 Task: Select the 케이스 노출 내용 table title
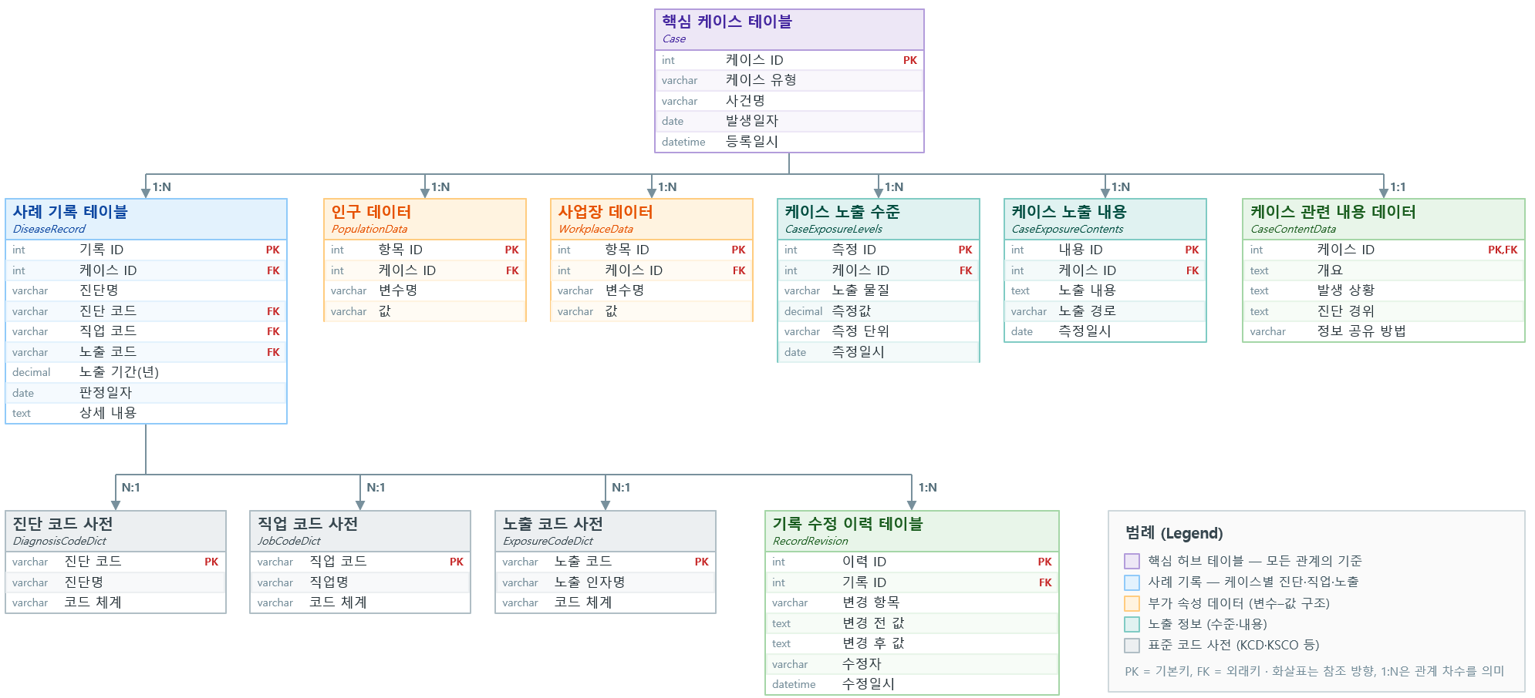click(x=1069, y=212)
